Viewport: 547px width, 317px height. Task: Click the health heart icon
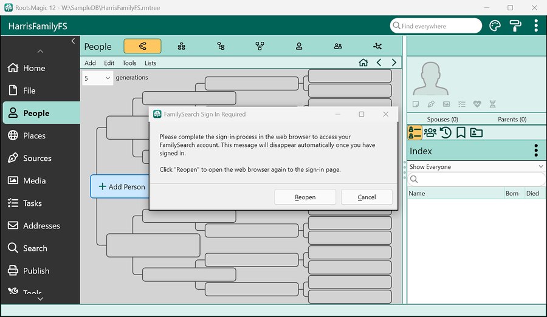coord(477,104)
